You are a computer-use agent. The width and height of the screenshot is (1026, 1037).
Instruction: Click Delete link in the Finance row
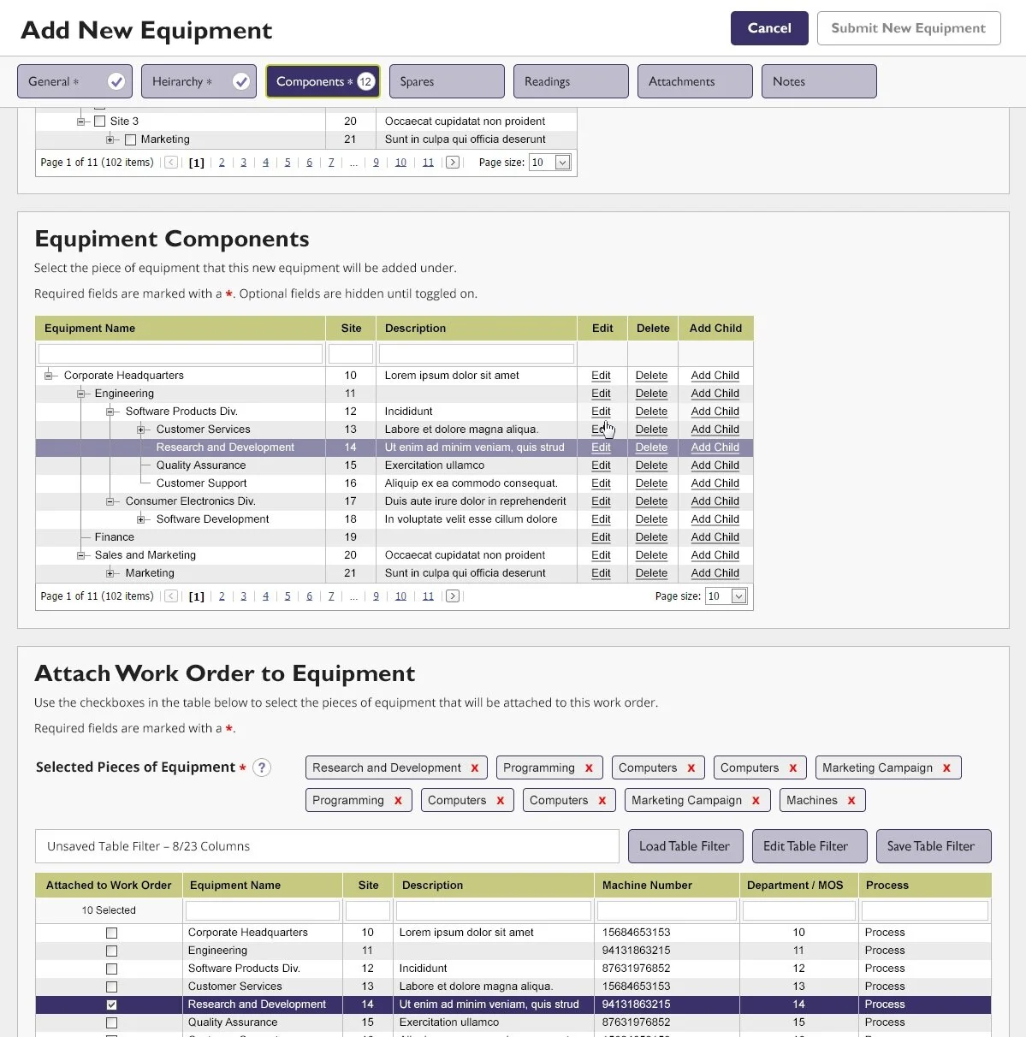(x=651, y=537)
